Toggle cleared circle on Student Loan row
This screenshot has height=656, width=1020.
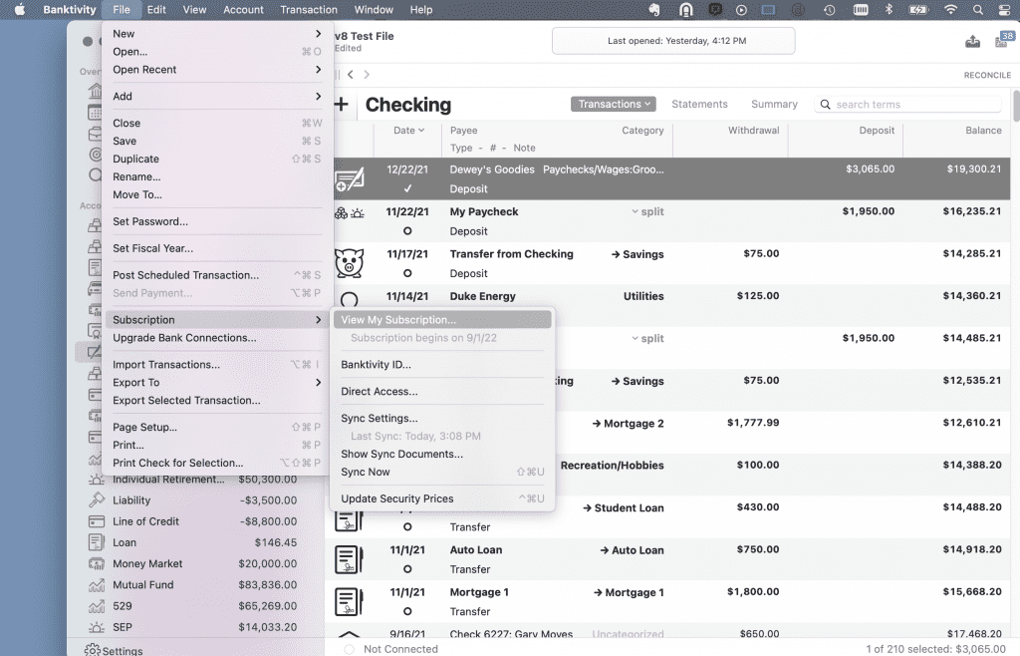[x=407, y=527]
